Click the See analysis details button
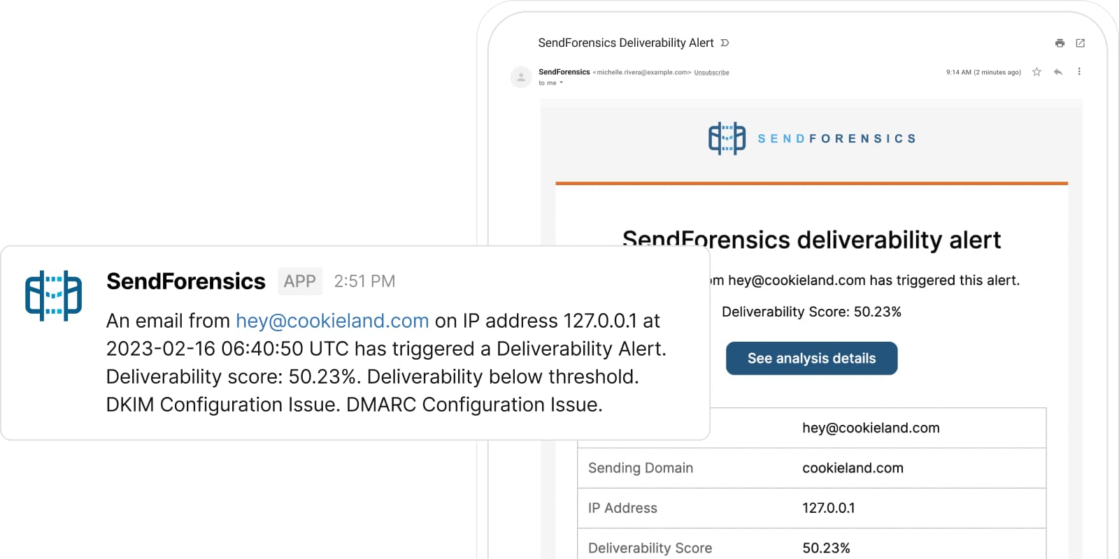The height and width of the screenshot is (559, 1119). click(x=811, y=358)
